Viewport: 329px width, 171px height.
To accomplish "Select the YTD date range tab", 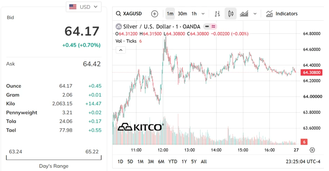I will point(173,162).
